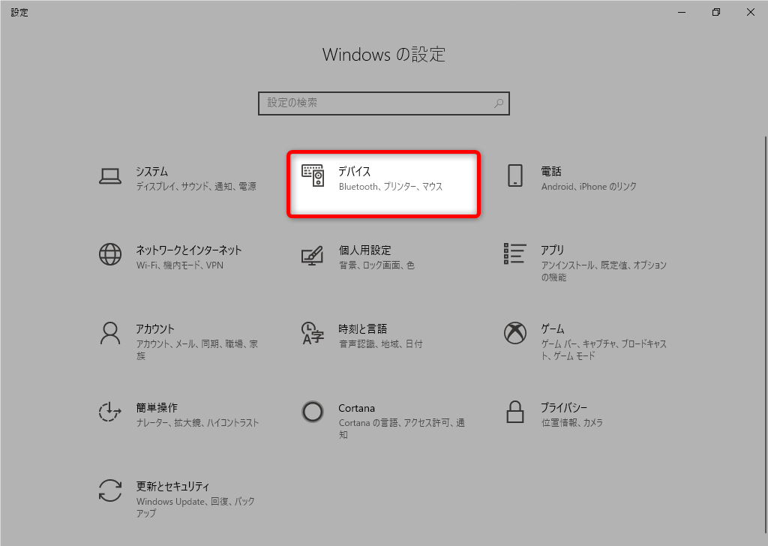Open the Ease of Access icon
This screenshot has height=546, width=768.
pyautogui.click(x=110, y=412)
